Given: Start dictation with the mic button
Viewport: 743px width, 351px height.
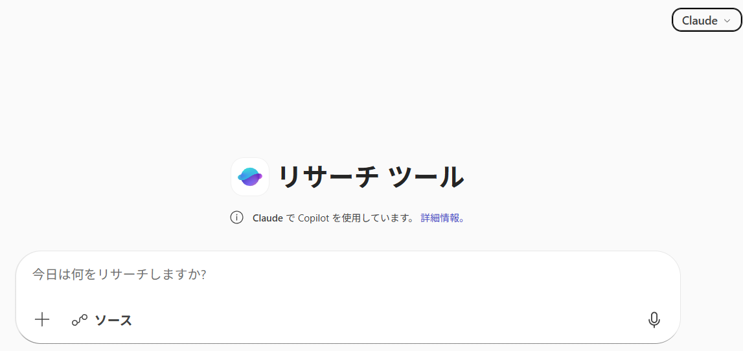Looking at the screenshot, I should [x=654, y=320].
